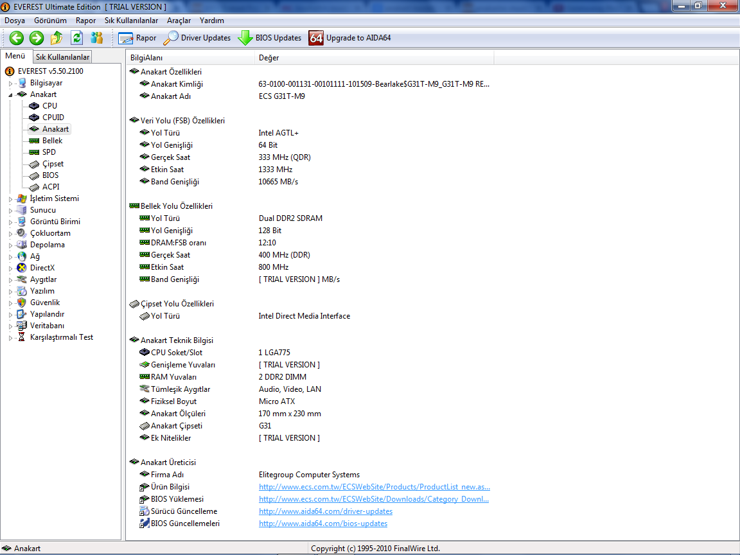Click the DirectX icon

pyautogui.click(x=22, y=268)
